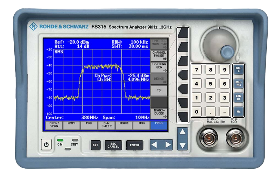275x177 pixels.
Task: Click the hardware softkey beside TOI
Action: (x=183, y=89)
